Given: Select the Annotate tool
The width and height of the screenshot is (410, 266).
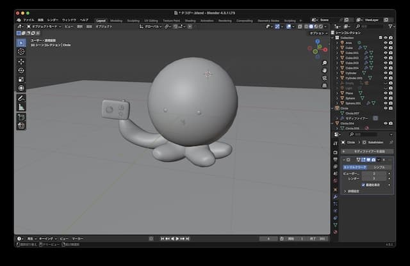Looking at the screenshot, I should point(21,98).
